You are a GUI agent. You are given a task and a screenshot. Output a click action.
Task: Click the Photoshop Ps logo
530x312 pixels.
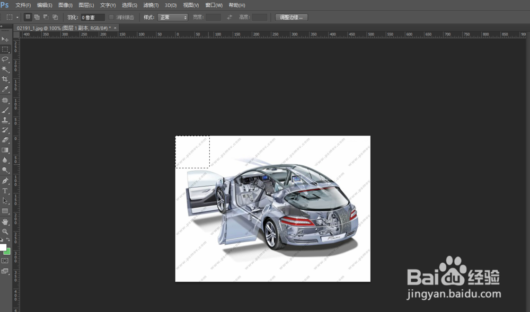tap(5, 5)
